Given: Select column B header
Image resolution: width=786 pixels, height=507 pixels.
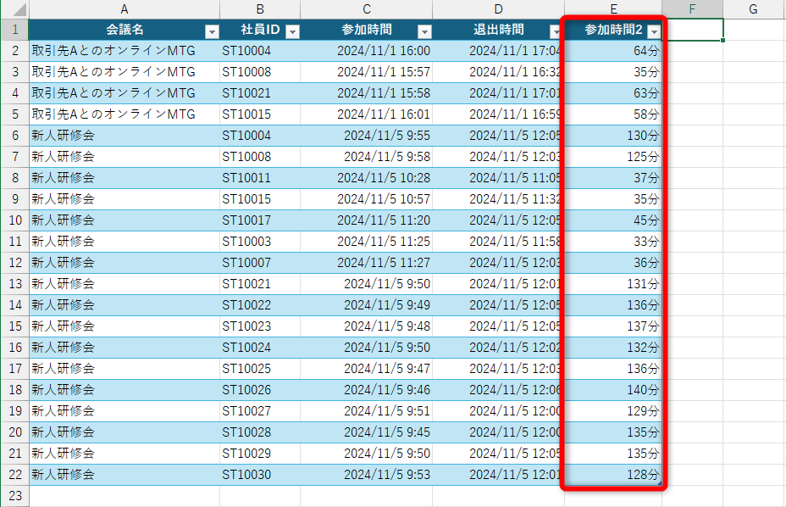Looking at the screenshot, I should click(x=260, y=9).
